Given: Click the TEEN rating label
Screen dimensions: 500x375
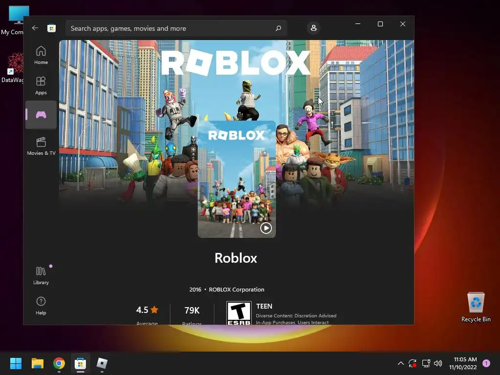Looking at the screenshot, I should click(x=264, y=306).
